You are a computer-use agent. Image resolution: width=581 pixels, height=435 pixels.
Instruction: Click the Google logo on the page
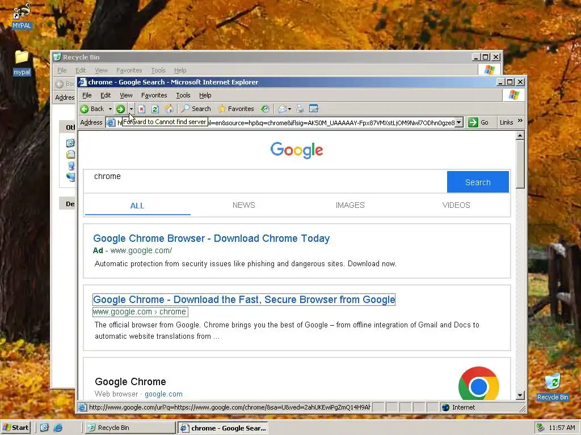(x=296, y=150)
